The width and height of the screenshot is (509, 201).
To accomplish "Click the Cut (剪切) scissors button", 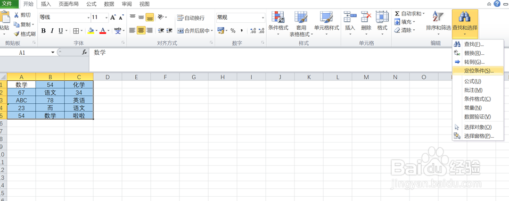I will click(x=22, y=15).
